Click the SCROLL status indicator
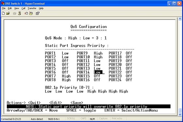The width and height of the screenshot is (183, 122). pos(71,118)
